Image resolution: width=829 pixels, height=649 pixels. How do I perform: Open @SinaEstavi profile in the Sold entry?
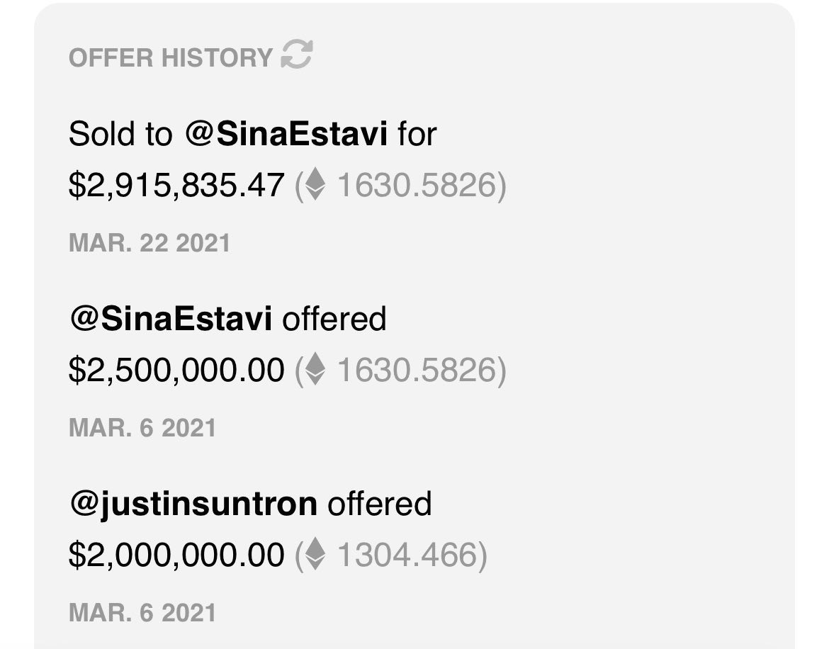pyautogui.click(x=286, y=134)
